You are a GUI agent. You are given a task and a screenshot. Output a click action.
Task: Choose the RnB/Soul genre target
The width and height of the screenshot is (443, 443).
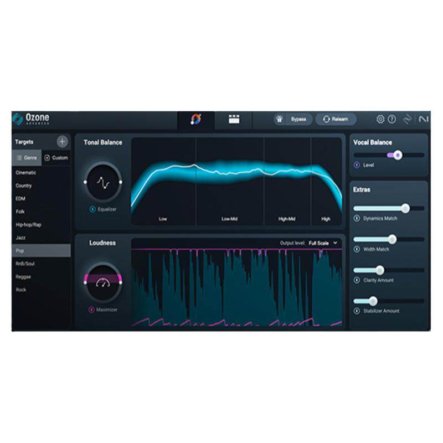point(41,264)
